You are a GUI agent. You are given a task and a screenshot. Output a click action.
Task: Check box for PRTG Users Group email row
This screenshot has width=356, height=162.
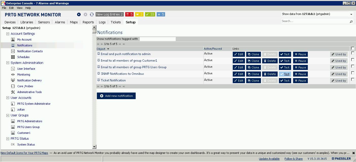coord(353,66)
